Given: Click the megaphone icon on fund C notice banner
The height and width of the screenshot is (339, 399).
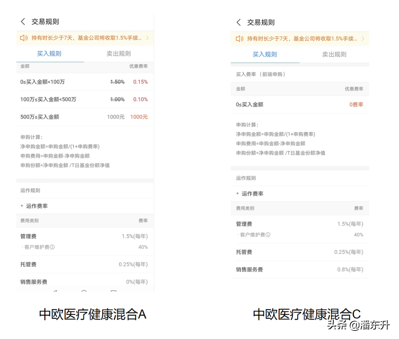Looking at the screenshot, I should pyautogui.click(x=239, y=38).
